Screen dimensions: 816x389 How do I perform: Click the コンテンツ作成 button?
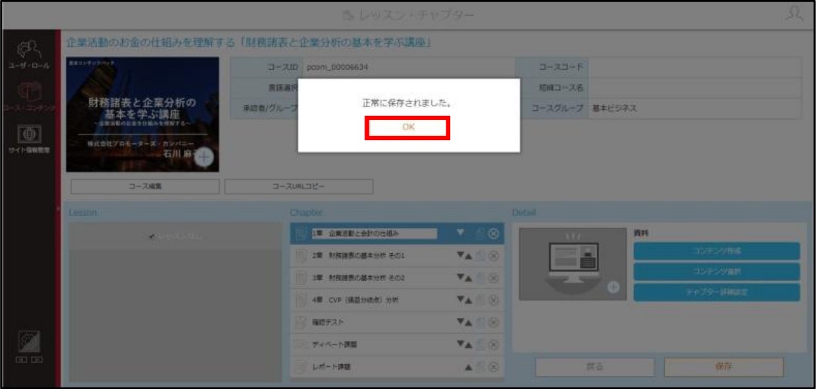[x=717, y=251]
